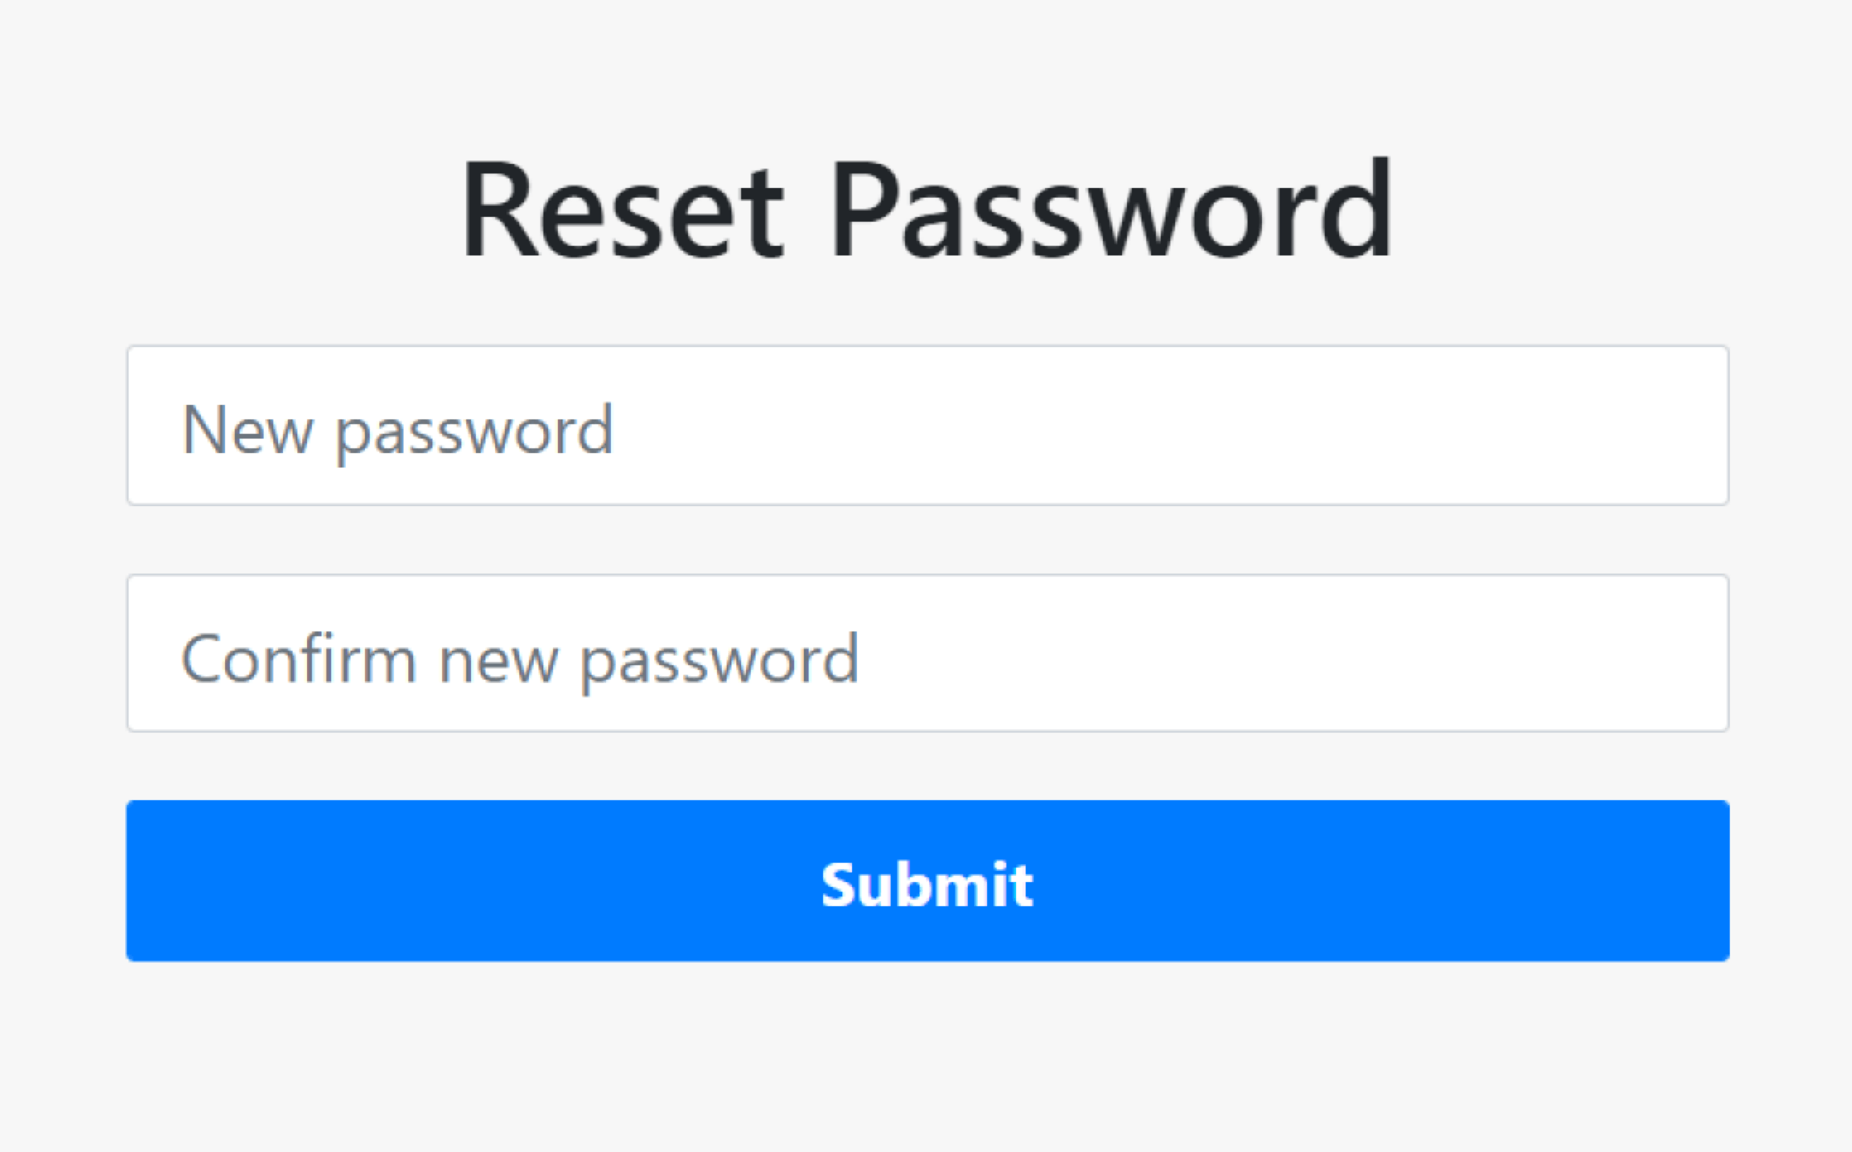Activate the field directly above Submit
The width and height of the screenshot is (1852, 1152).
point(927,653)
